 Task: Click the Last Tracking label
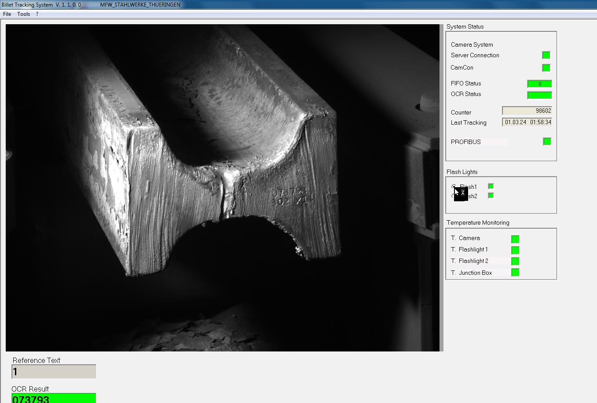coord(469,122)
